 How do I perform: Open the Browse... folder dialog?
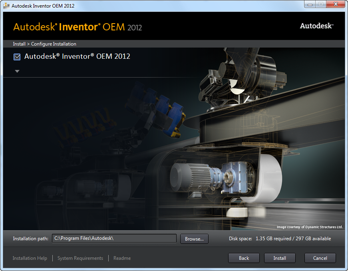tap(194, 239)
